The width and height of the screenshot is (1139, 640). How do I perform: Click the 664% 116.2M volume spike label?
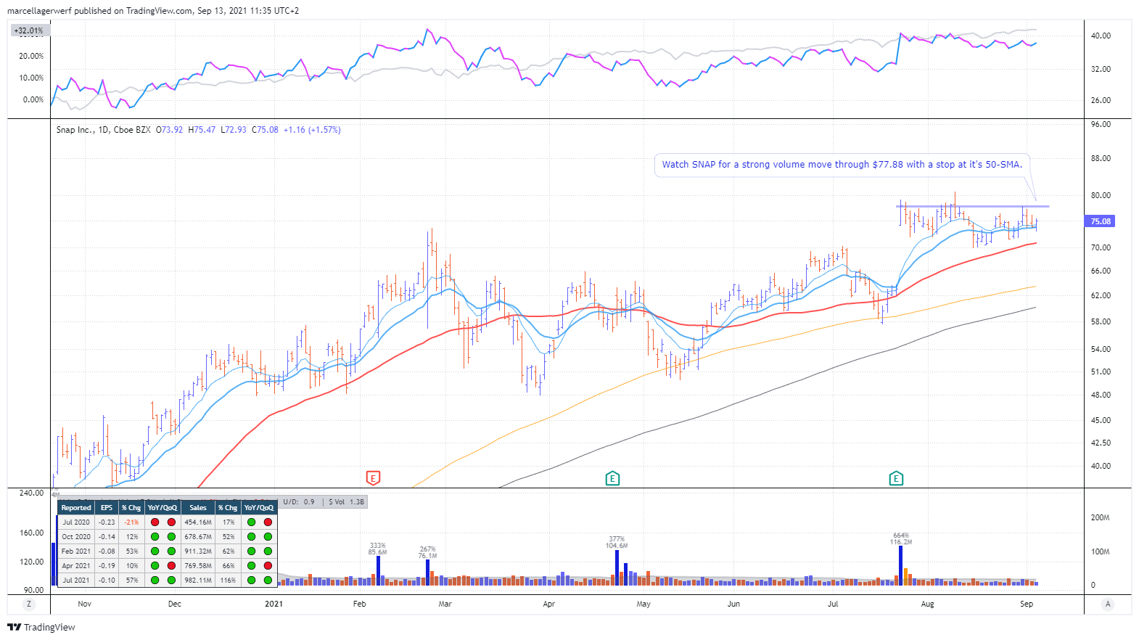coord(901,538)
